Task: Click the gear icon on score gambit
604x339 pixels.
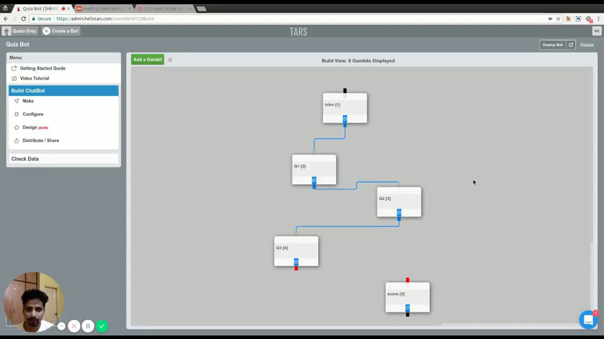Action: 407,308
